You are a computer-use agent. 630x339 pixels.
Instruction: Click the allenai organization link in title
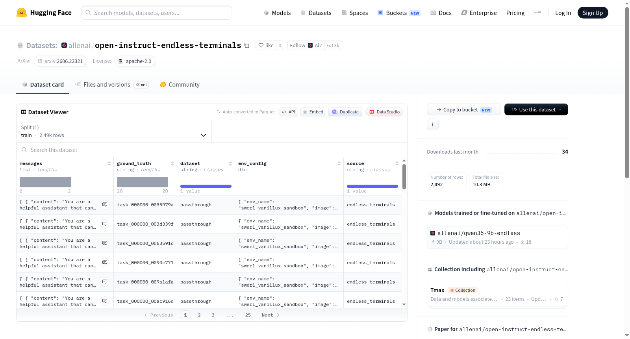click(80, 45)
